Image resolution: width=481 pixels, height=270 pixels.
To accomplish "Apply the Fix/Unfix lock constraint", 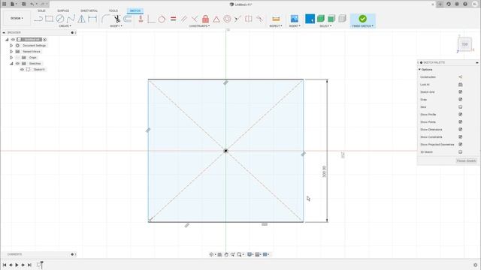I will click(205, 19).
